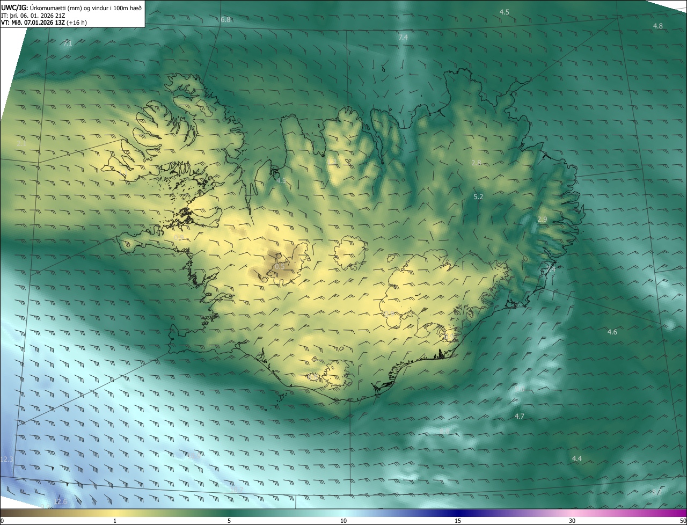This screenshot has height=525, width=687.
Task: Click the colorbar tick label 1
Action: point(115,521)
